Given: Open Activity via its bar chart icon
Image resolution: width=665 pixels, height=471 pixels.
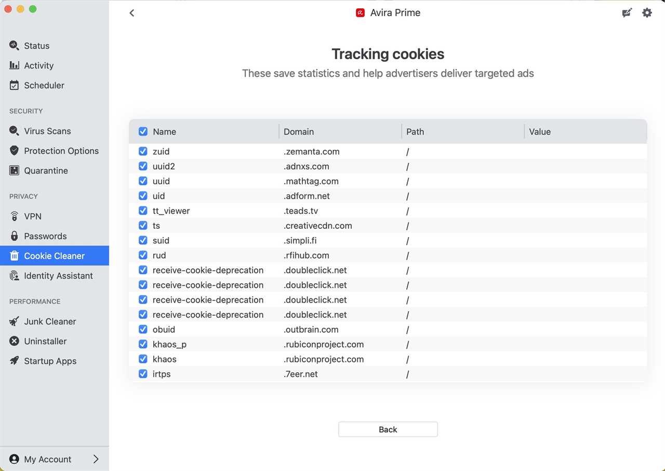Looking at the screenshot, I should click(14, 66).
